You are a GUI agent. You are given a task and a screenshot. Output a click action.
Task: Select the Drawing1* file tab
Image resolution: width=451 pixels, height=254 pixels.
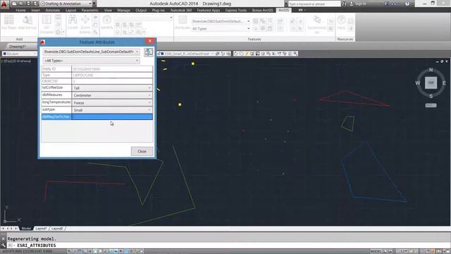tap(17, 47)
